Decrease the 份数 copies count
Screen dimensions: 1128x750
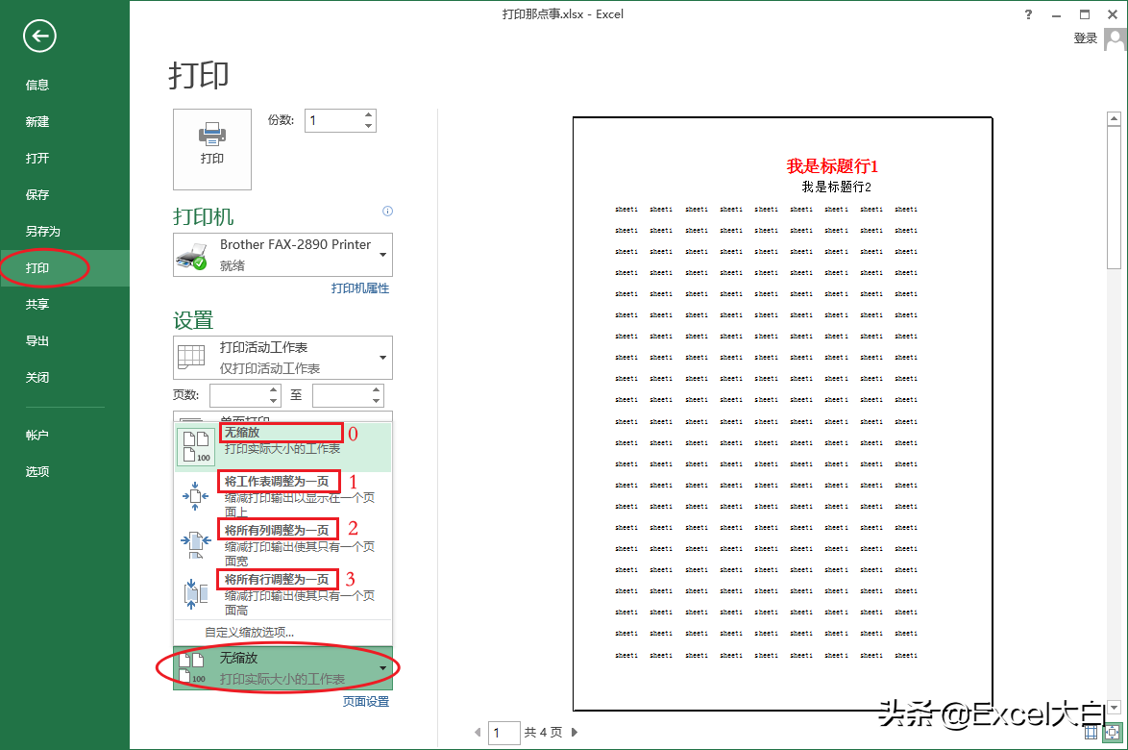368,126
